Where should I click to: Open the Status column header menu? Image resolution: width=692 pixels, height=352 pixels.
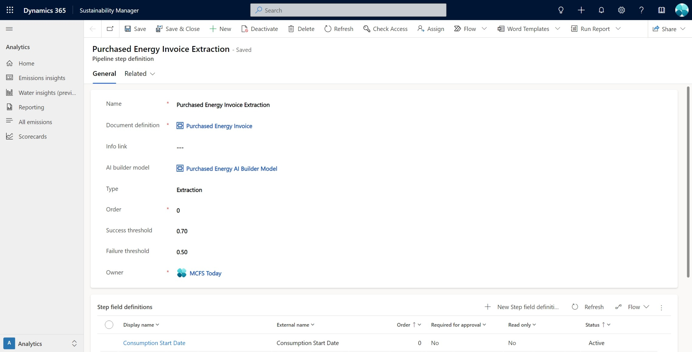click(598, 325)
